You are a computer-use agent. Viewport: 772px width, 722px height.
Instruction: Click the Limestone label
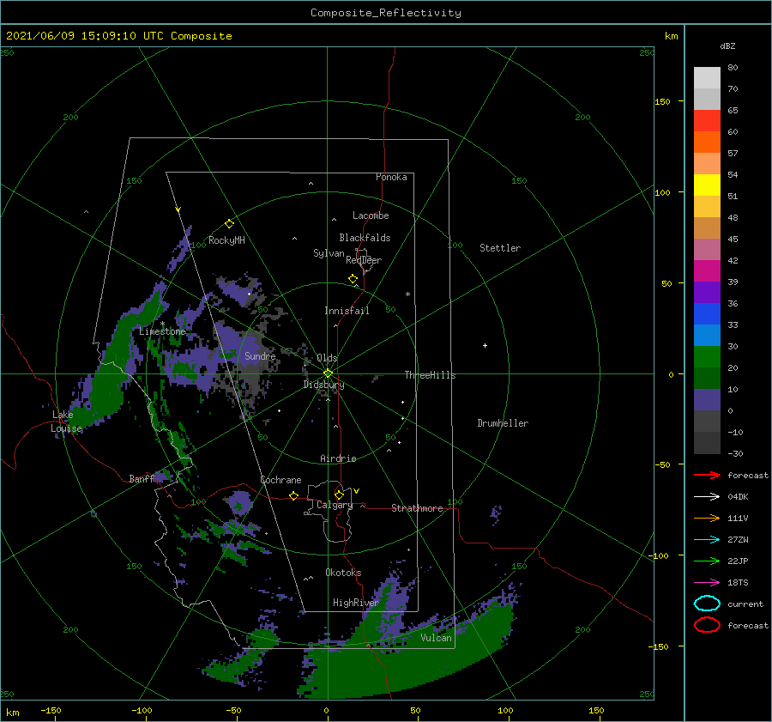pos(162,331)
